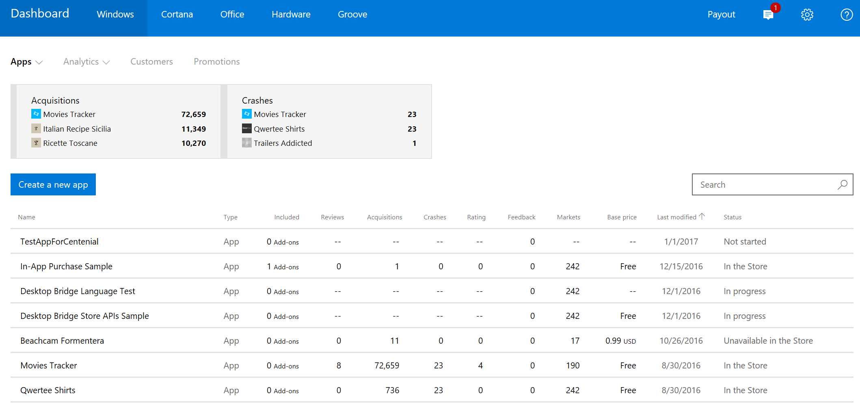Open the Help question mark icon
The height and width of the screenshot is (405, 860).
click(x=847, y=15)
